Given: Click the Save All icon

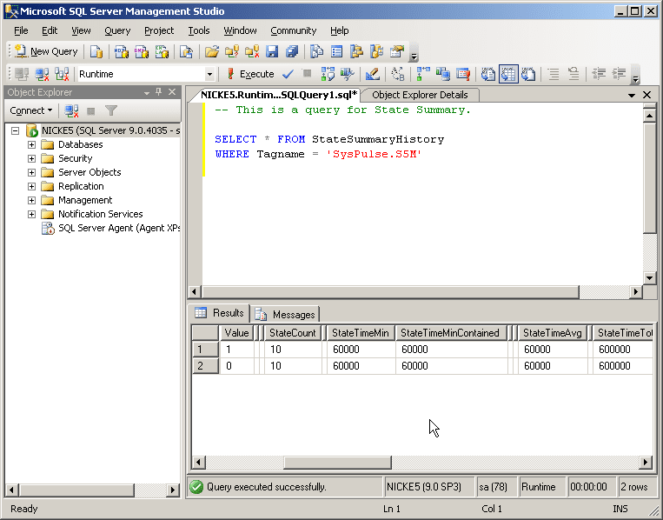Looking at the screenshot, I should click(292, 51).
